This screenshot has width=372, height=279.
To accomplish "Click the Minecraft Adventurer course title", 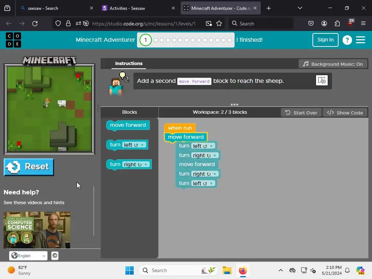I will (x=105, y=40).
